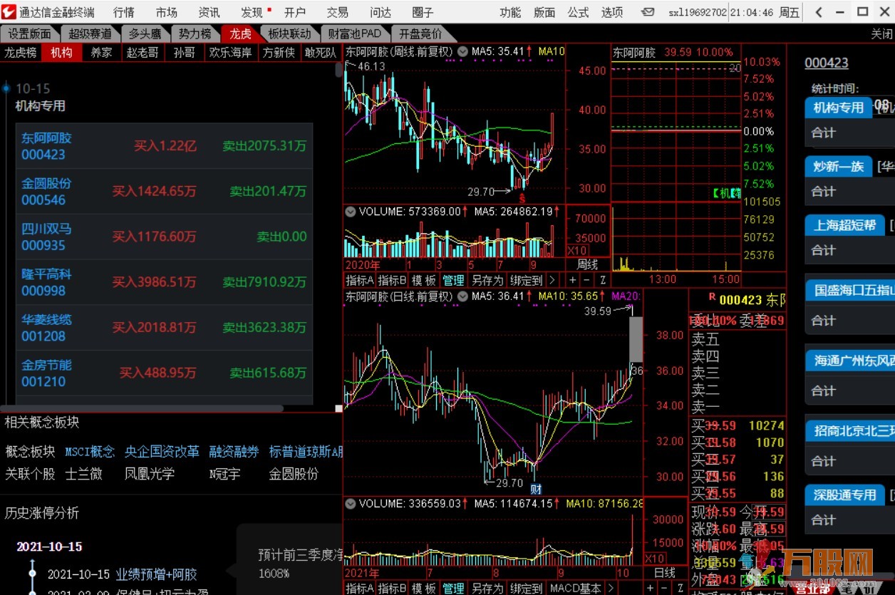Open the 行情 menu
Image resolution: width=895 pixels, height=595 pixels.
tap(123, 12)
